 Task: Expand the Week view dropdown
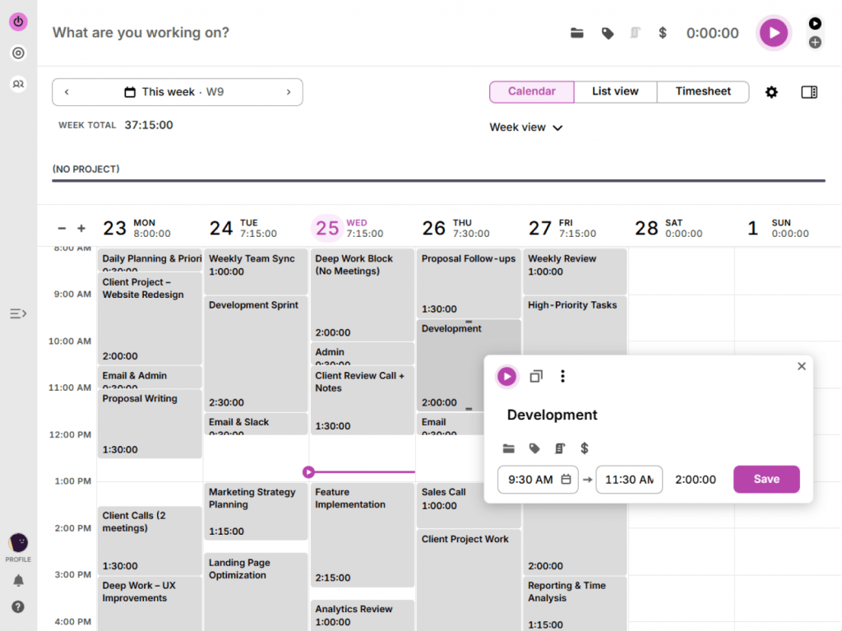pyautogui.click(x=526, y=128)
